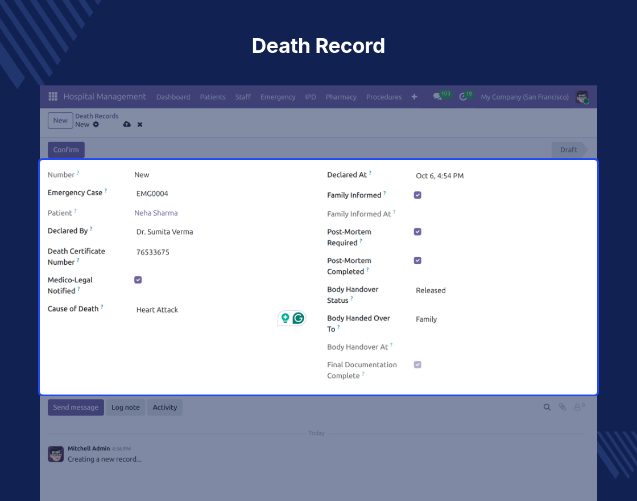Screen dimensions: 637x501
Task: Discard changes with the X icon
Action: pyautogui.click(x=140, y=125)
